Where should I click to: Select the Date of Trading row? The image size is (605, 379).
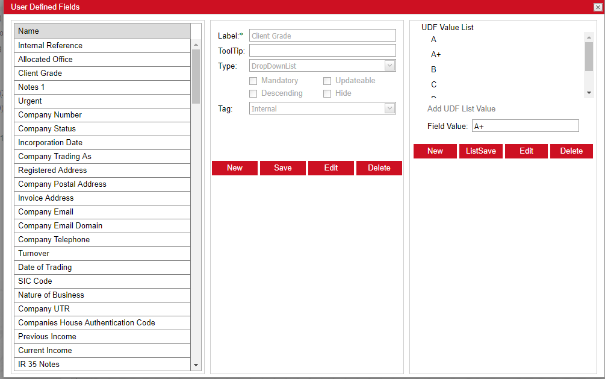point(102,268)
